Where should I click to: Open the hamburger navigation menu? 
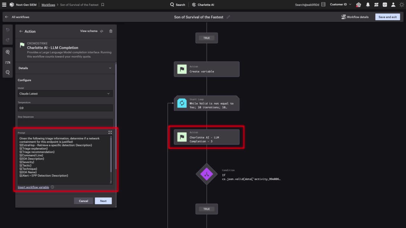pos(4,5)
